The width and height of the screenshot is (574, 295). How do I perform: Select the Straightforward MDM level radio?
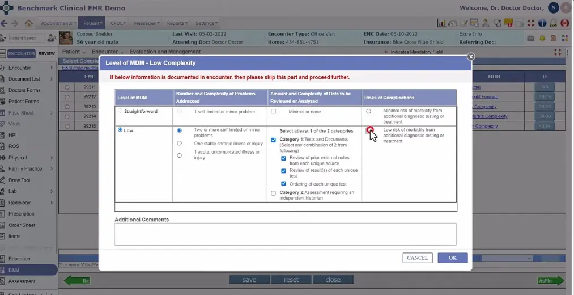(120, 111)
